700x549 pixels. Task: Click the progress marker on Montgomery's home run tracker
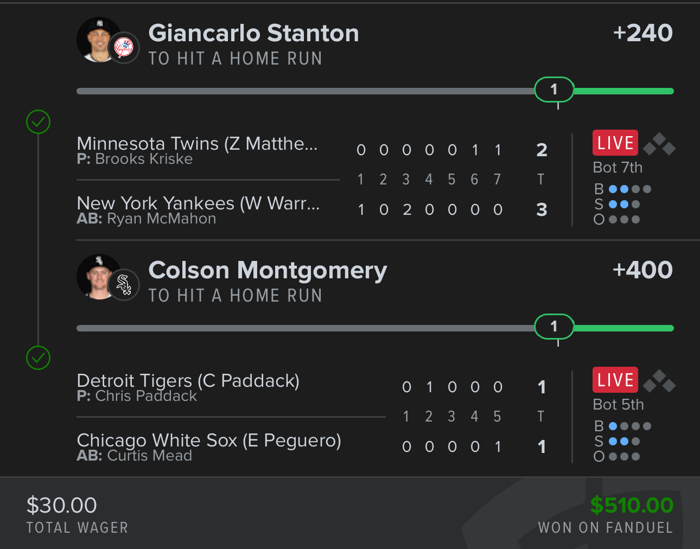pos(554,327)
